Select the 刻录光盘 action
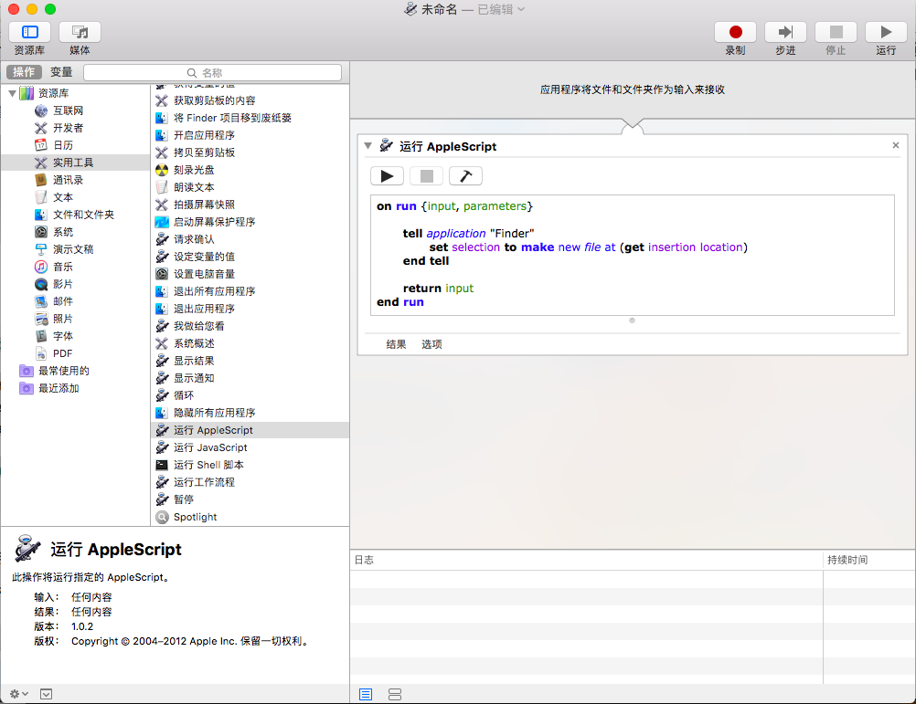Viewport: 916px width, 704px height. pyautogui.click(x=250, y=170)
